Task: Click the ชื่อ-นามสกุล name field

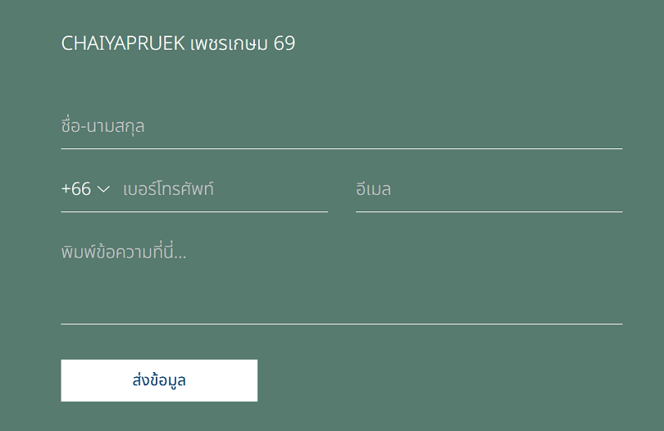Action: pyautogui.click(x=341, y=127)
